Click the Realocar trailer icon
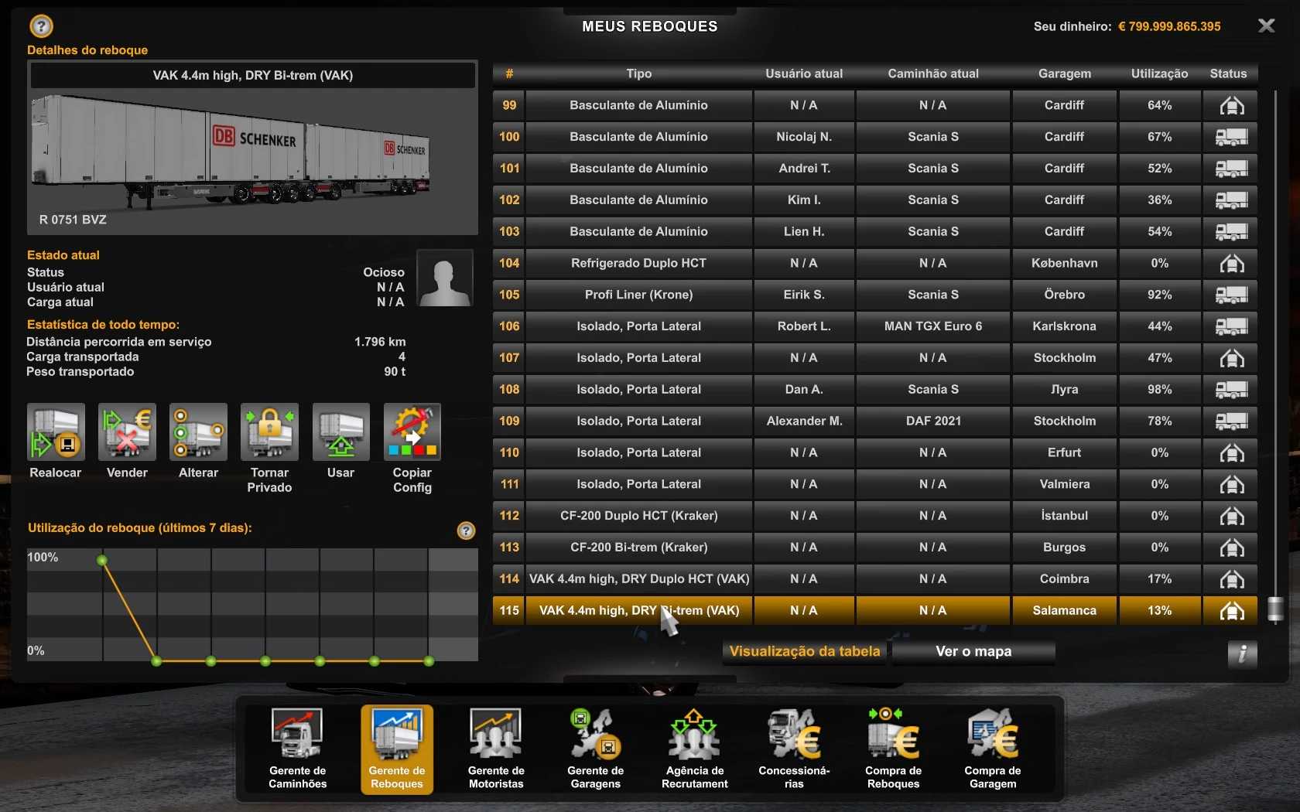 [56, 432]
